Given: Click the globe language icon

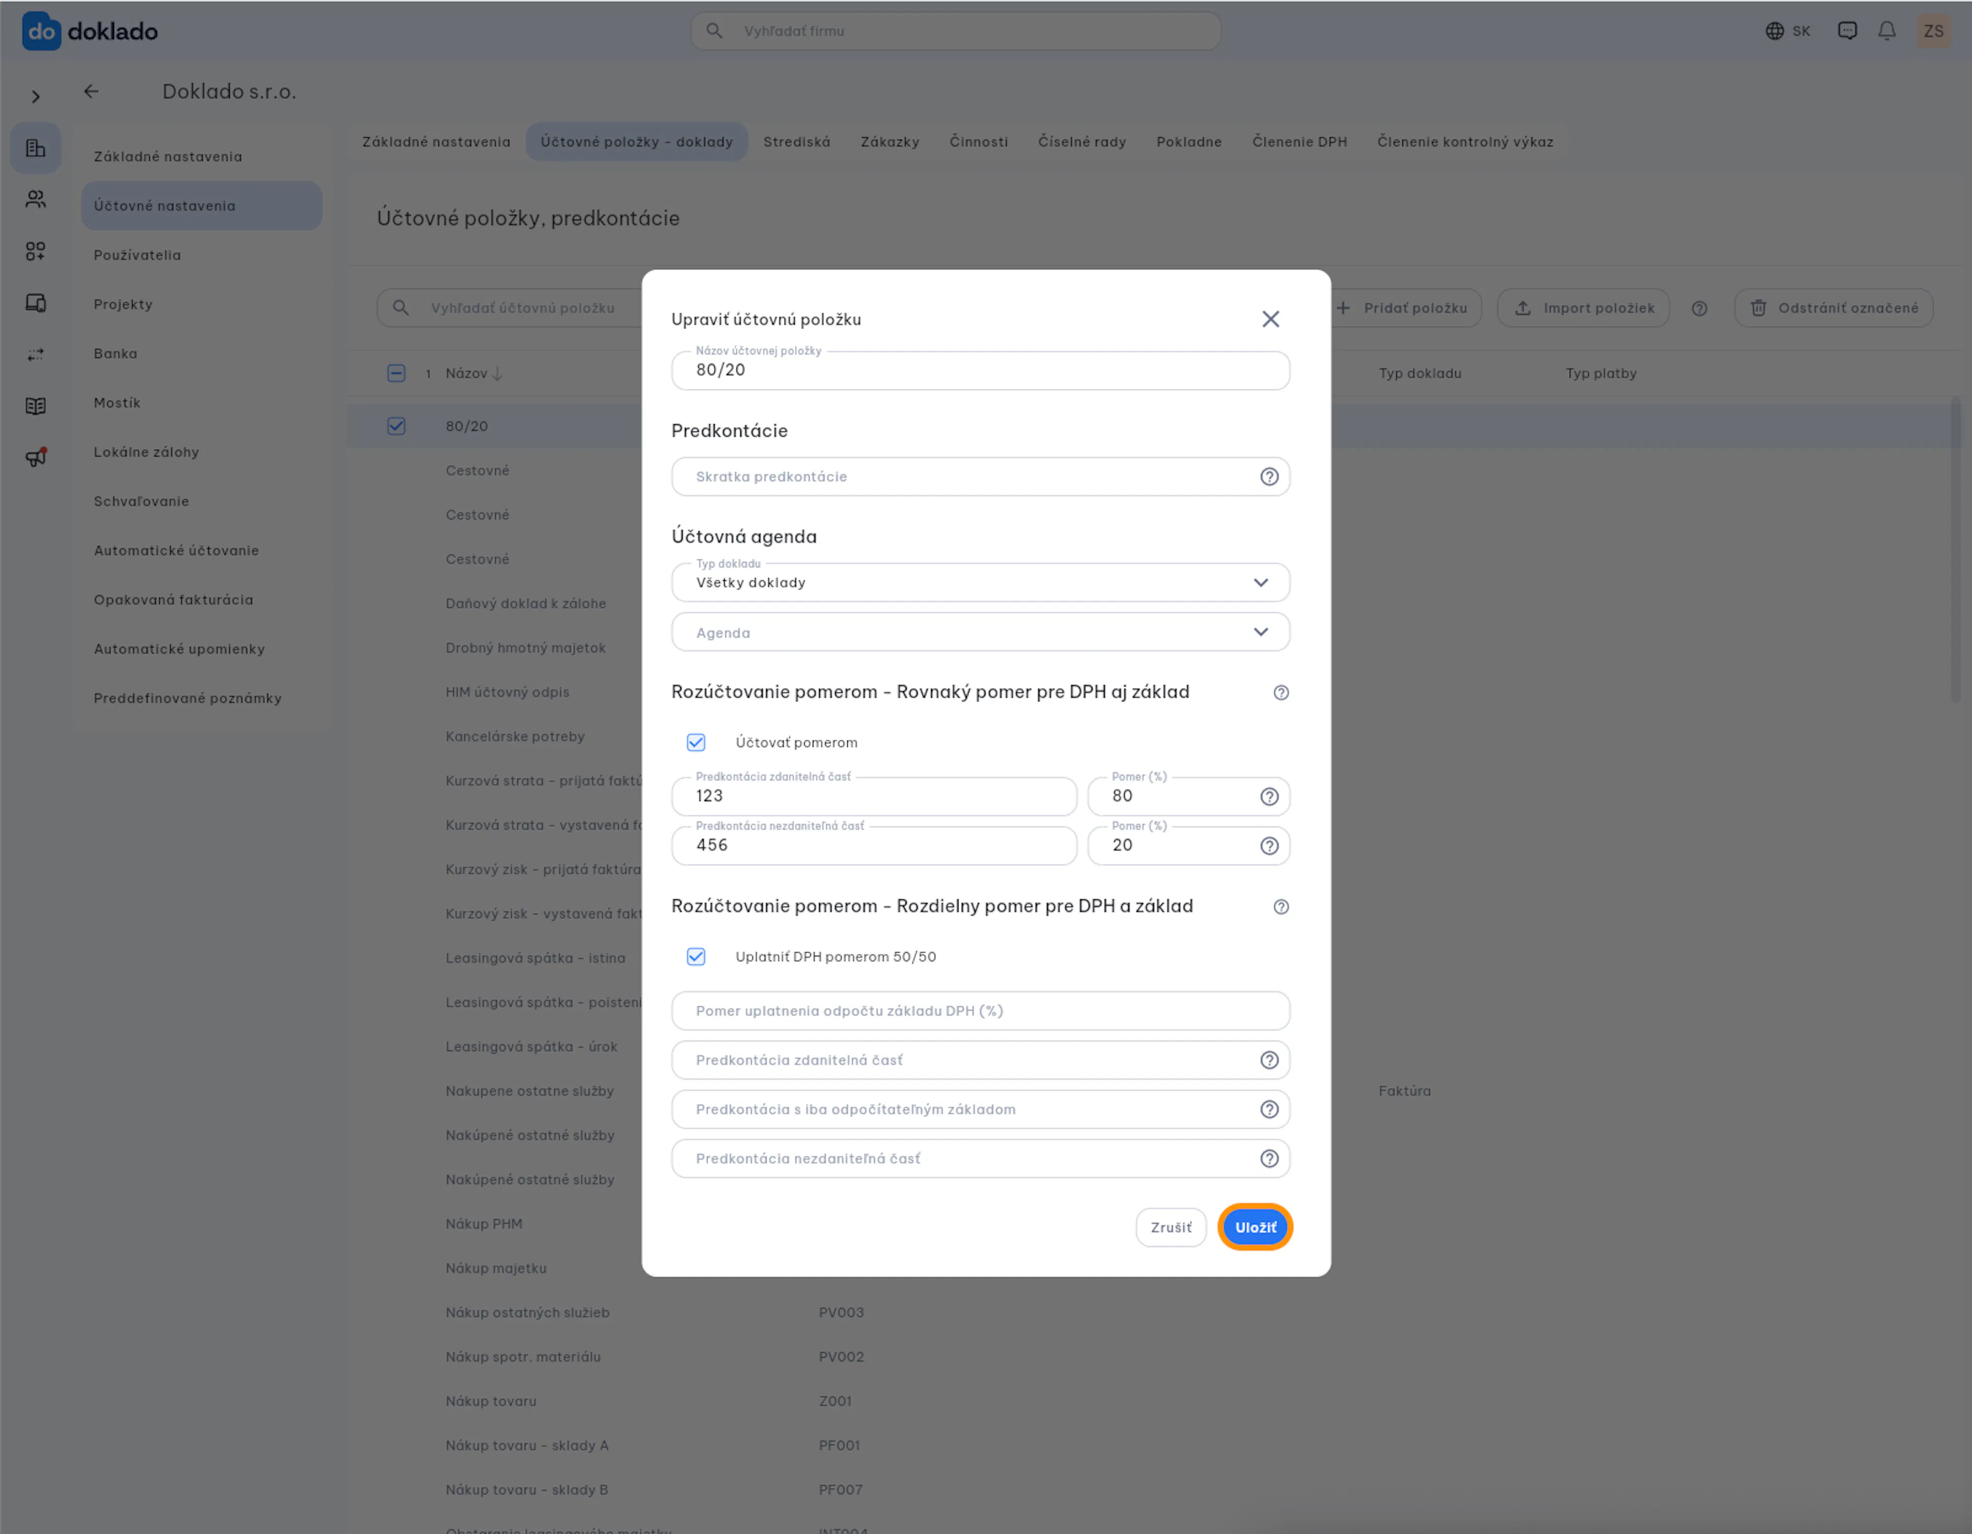Looking at the screenshot, I should 1774,31.
